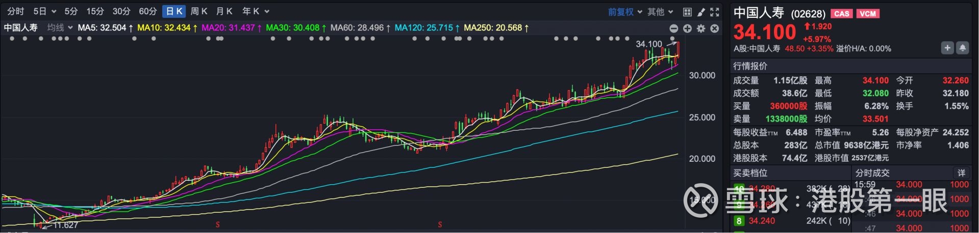The image size is (979, 233).
Task: Click the 振幅 value 6.28%
Action: [876, 106]
